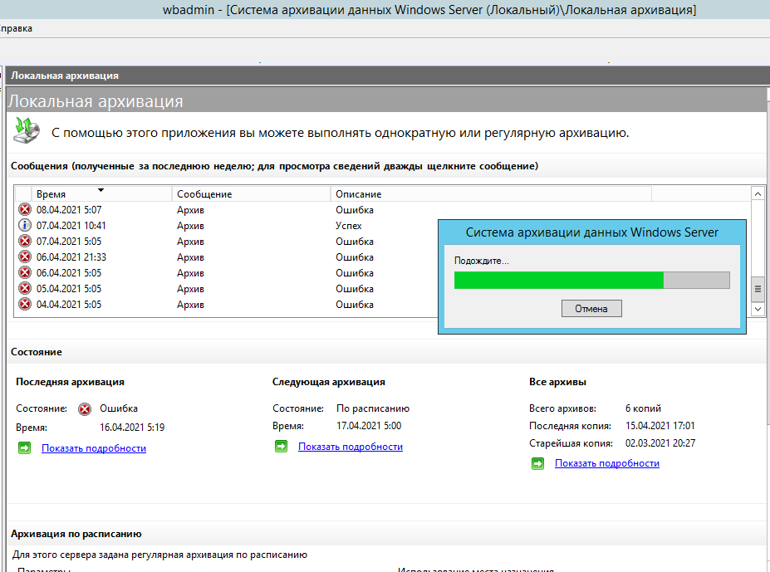Sort messages by the Время column header

(x=101, y=194)
